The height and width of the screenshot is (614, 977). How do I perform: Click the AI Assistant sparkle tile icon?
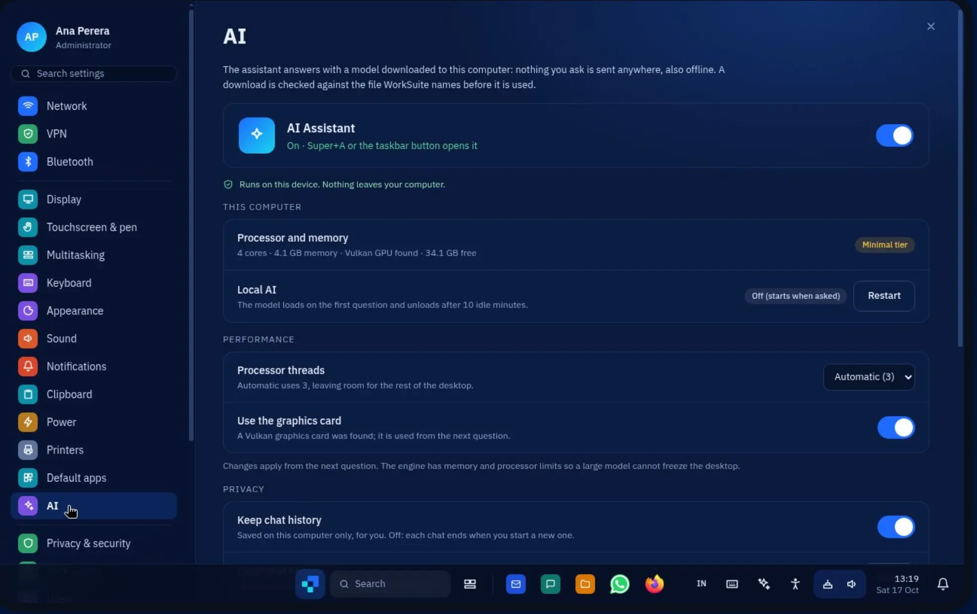tap(257, 135)
